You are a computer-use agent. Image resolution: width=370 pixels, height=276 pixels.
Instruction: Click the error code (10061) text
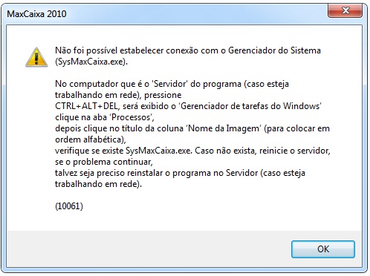(x=69, y=206)
